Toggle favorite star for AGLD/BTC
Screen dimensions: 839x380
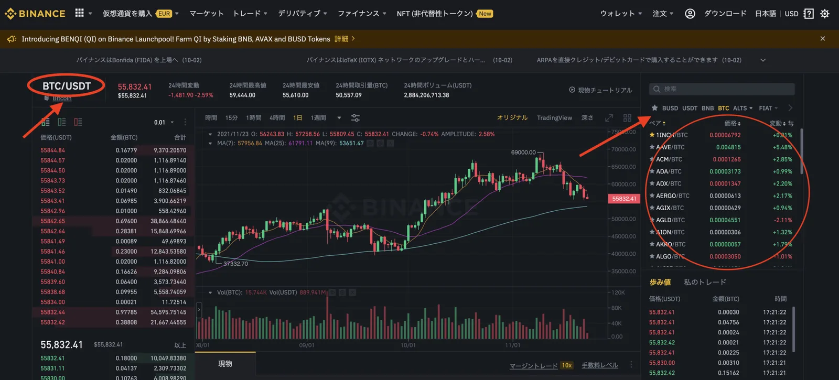click(x=652, y=220)
